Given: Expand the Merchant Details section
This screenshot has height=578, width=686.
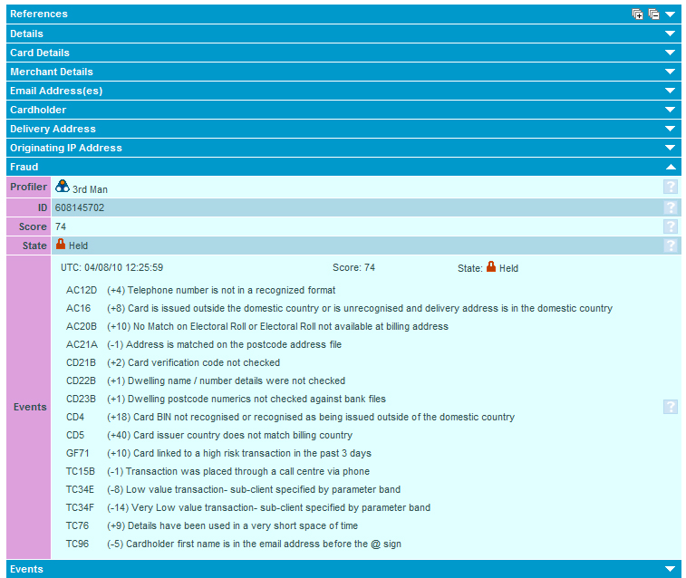Looking at the screenshot, I should 671,72.
